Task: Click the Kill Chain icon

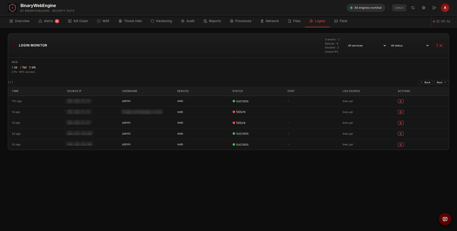Action: coord(70,21)
